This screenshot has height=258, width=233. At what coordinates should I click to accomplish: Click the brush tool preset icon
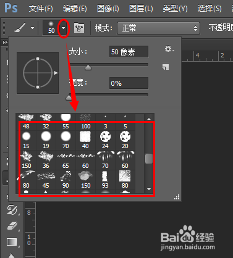pos(20,28)
